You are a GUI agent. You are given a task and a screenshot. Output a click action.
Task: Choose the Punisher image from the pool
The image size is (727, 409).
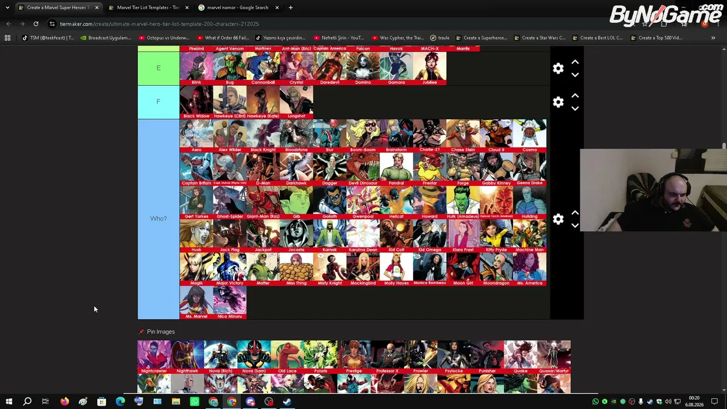487,357
